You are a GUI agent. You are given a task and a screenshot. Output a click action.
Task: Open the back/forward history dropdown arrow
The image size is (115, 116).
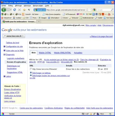point(11,10)
